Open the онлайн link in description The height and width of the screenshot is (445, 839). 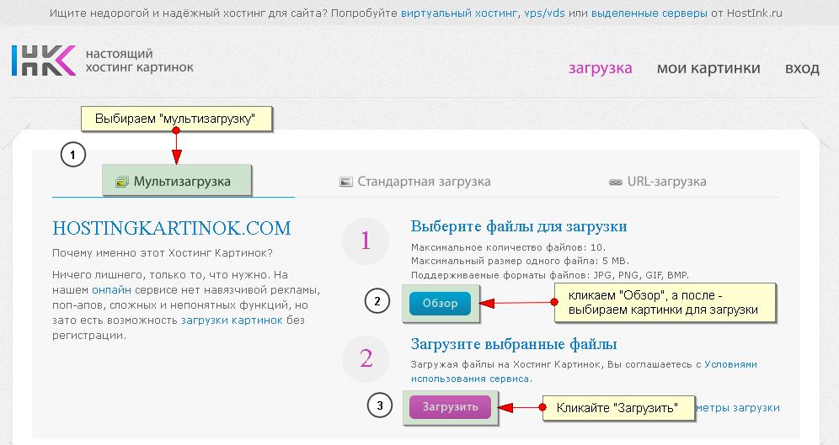coord(111,290)
